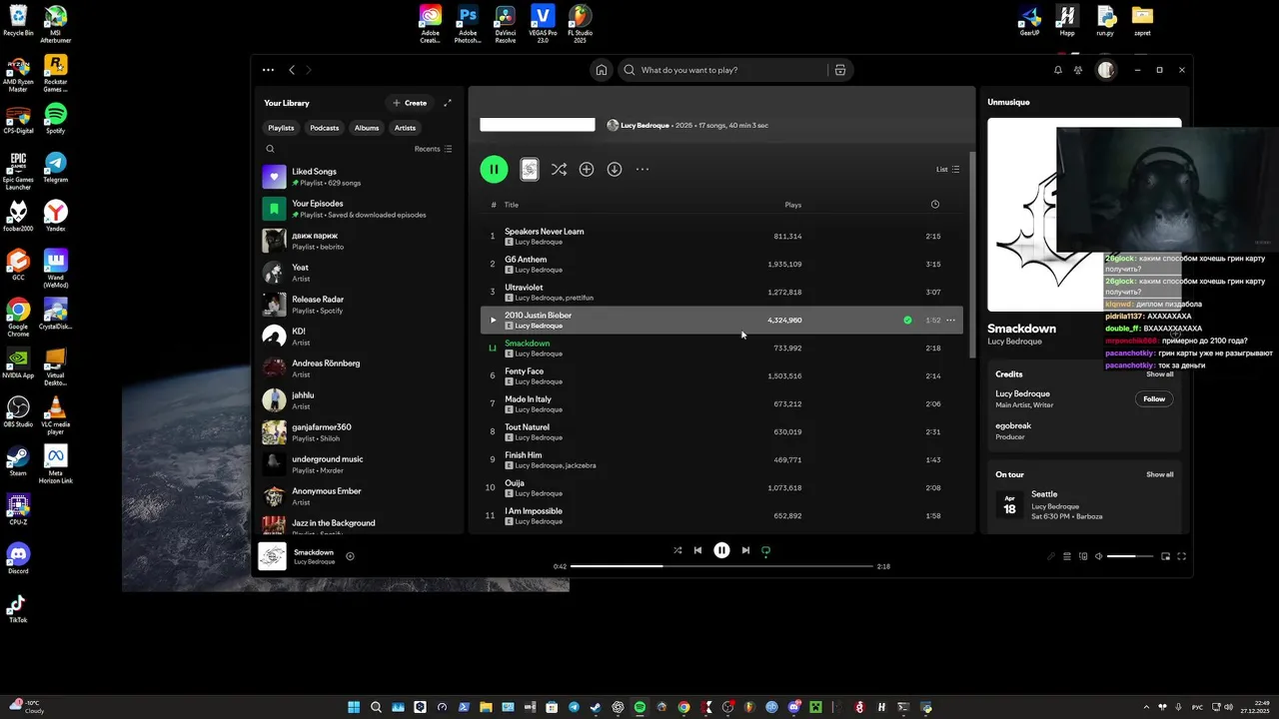Open Liked Songs playlist
This screenshot has height=719, width=1279.
tap(358, 177)
